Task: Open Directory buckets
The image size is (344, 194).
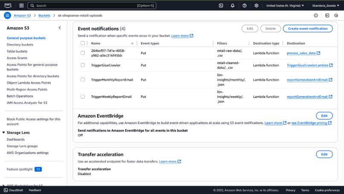Action: click(20, 44)
